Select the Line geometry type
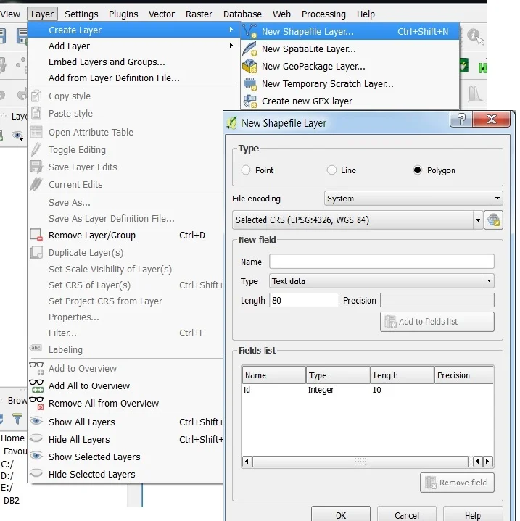520x521 pixels. tap(331, 170)
